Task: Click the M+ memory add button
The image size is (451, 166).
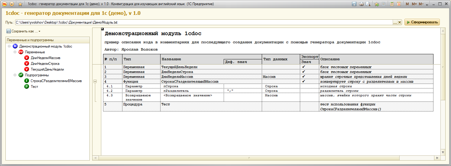Action: [414, 4]
